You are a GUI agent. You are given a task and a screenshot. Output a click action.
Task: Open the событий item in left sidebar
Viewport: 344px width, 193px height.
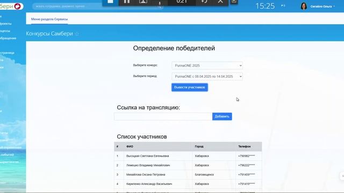click(7, 155)
